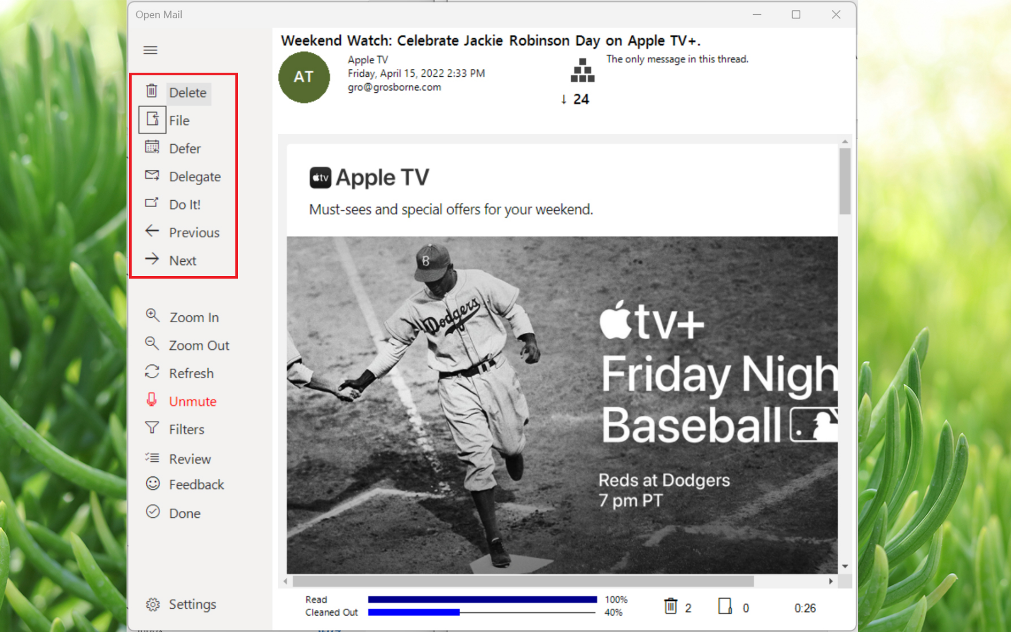
Task: Click the date 'Friday, April 15, 2022 2:33 PM'
Action: (x=416, y=74)
